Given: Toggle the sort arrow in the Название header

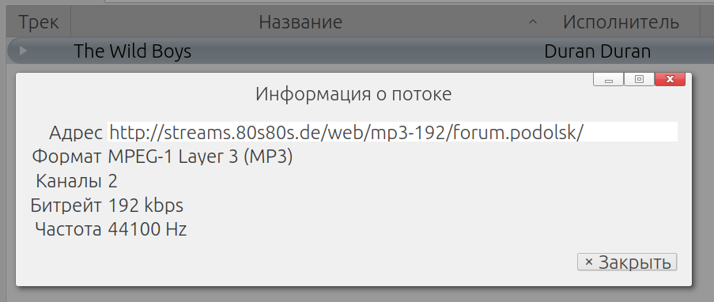Looking at the screenshot, I should (533, 22).
